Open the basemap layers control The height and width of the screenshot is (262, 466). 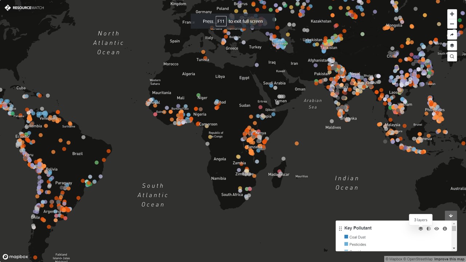tap(452, 45)
